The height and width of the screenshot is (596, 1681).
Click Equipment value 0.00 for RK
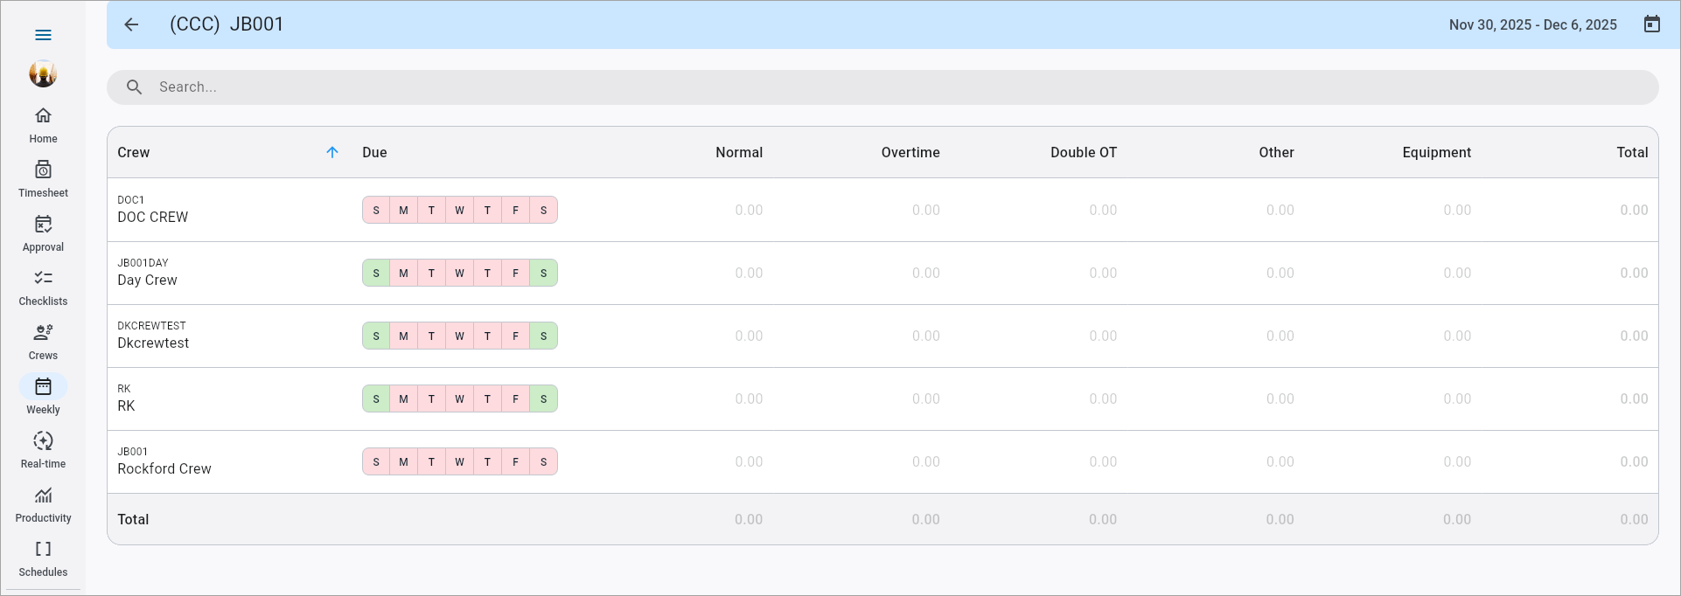(x=1457, y=398)
